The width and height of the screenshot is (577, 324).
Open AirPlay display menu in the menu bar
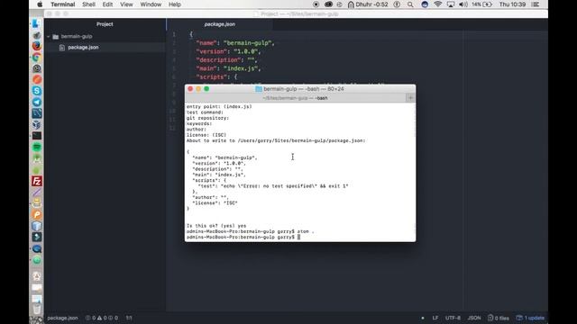coord(451,4)
